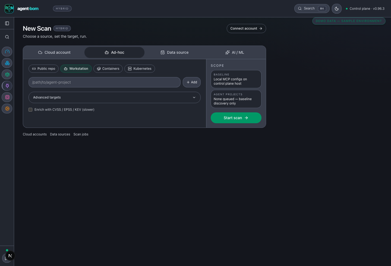Click the Control plane v0.96.3 status
The image size is (391, 266).
click(365, 9)
